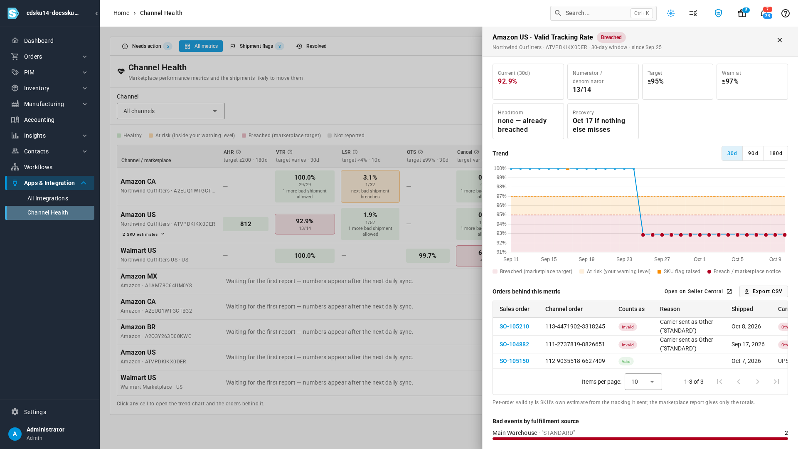Switch to the Needs action tab
This screenshot has height=449, width=798.
pos(147,46)
